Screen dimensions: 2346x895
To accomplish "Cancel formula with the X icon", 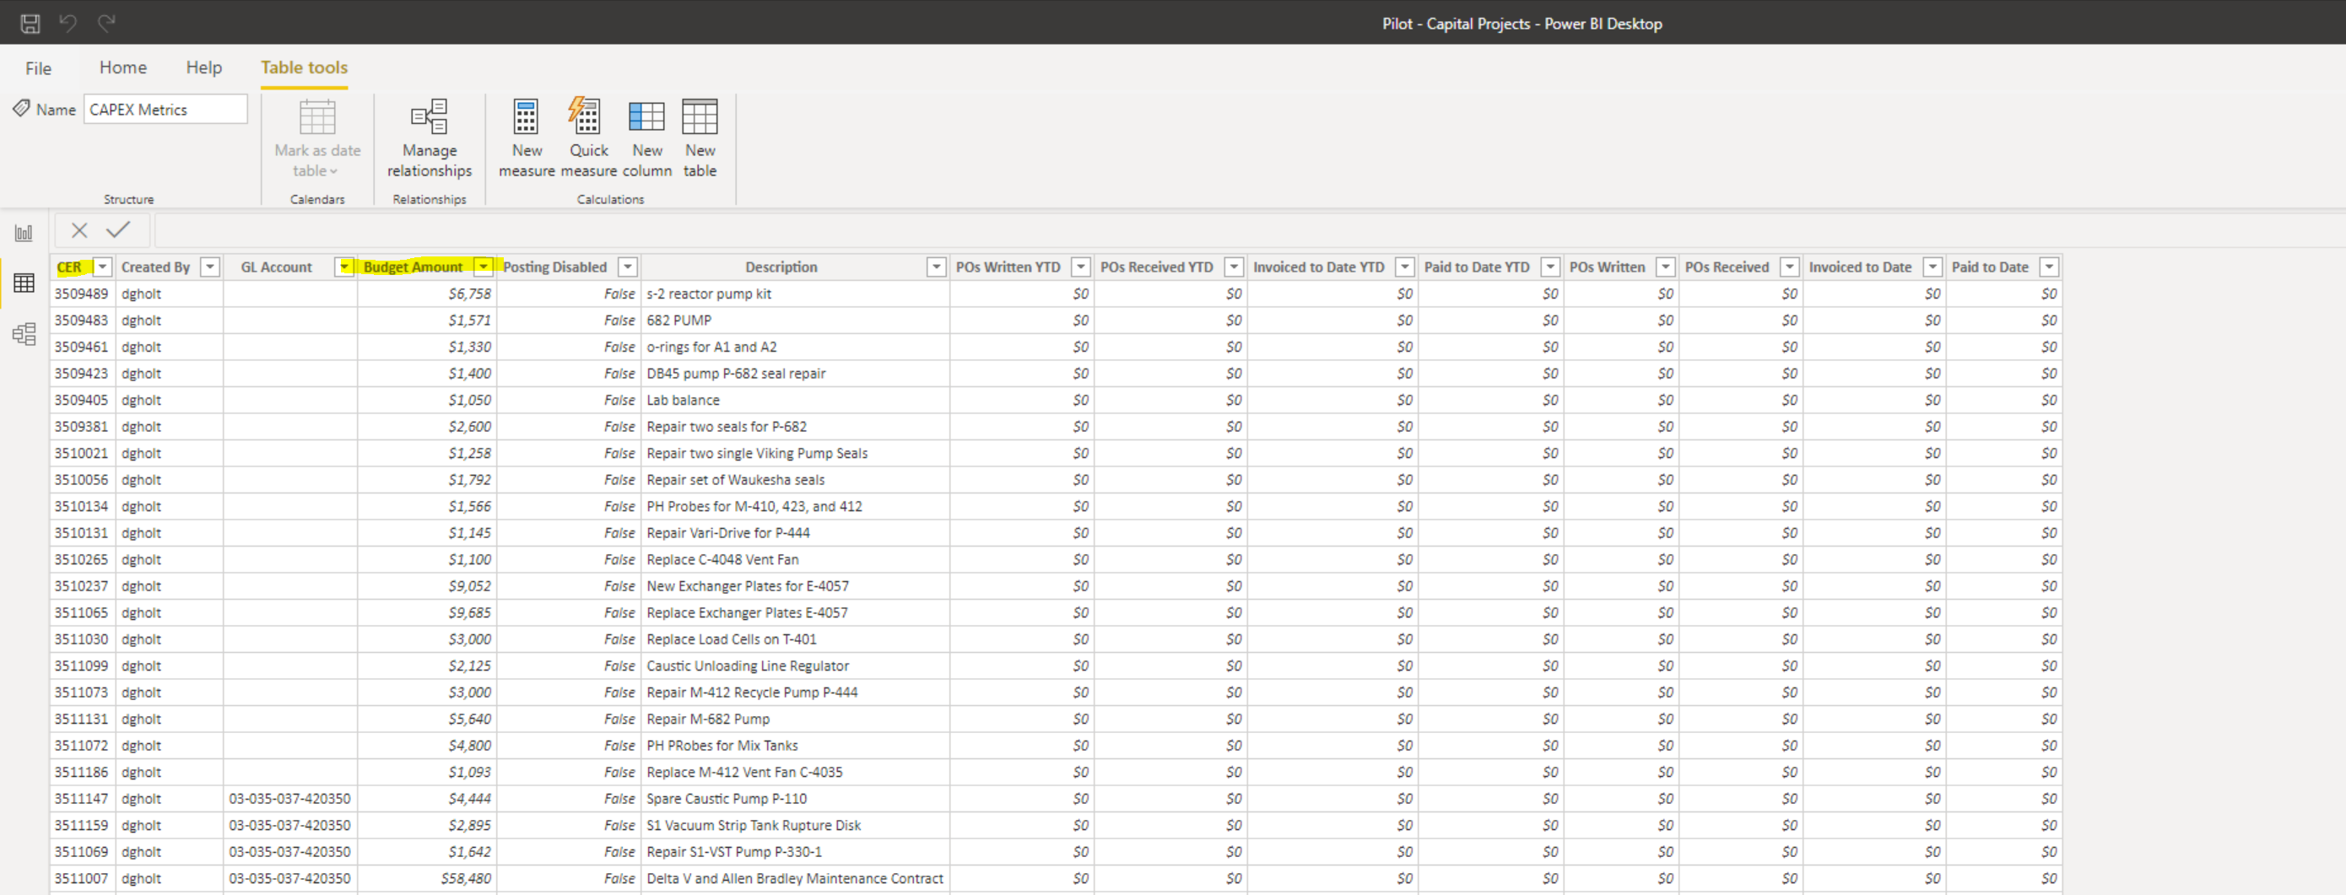I will 79,230.
